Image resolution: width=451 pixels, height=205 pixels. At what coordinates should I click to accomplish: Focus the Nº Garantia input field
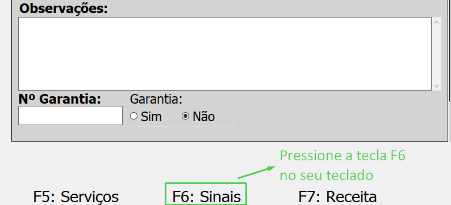pos(70,116)
